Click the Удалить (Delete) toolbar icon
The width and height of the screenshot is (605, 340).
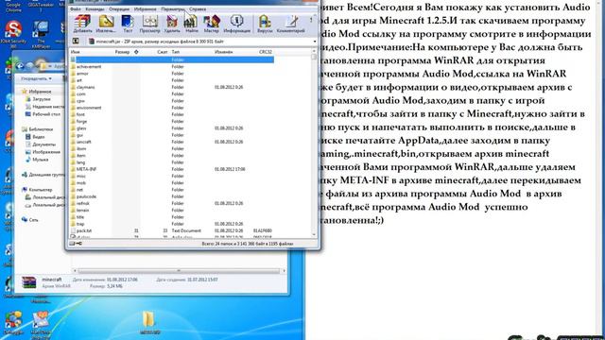(x=172, y=24)
